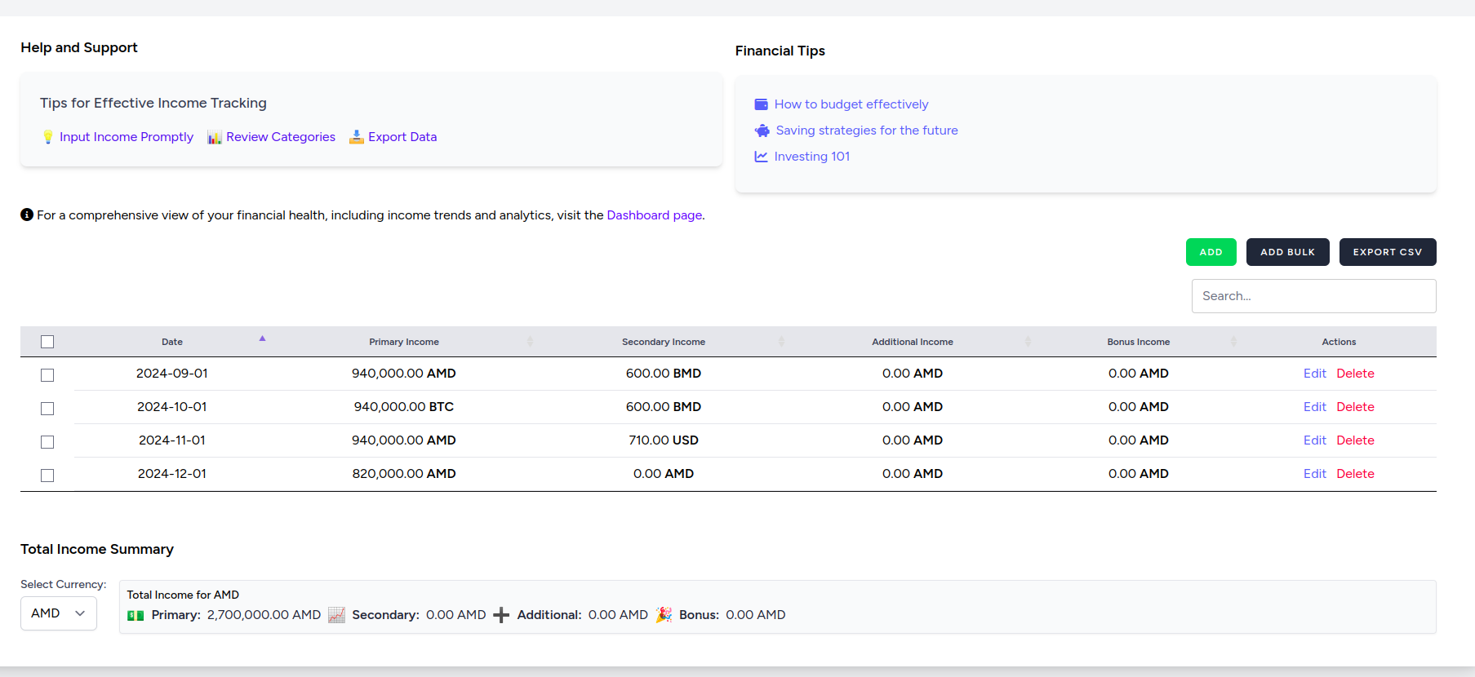Click the bar chart icon beside Review Categories
1475x677 pixels.
click(x=215, y=137)
